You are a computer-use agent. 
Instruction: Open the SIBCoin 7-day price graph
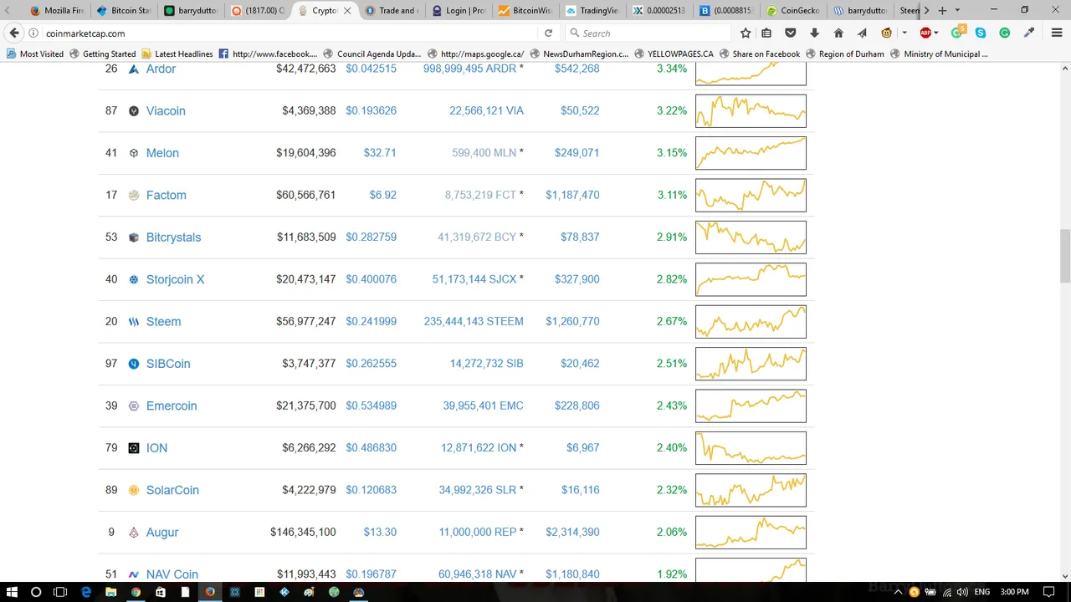coord(751,364)
